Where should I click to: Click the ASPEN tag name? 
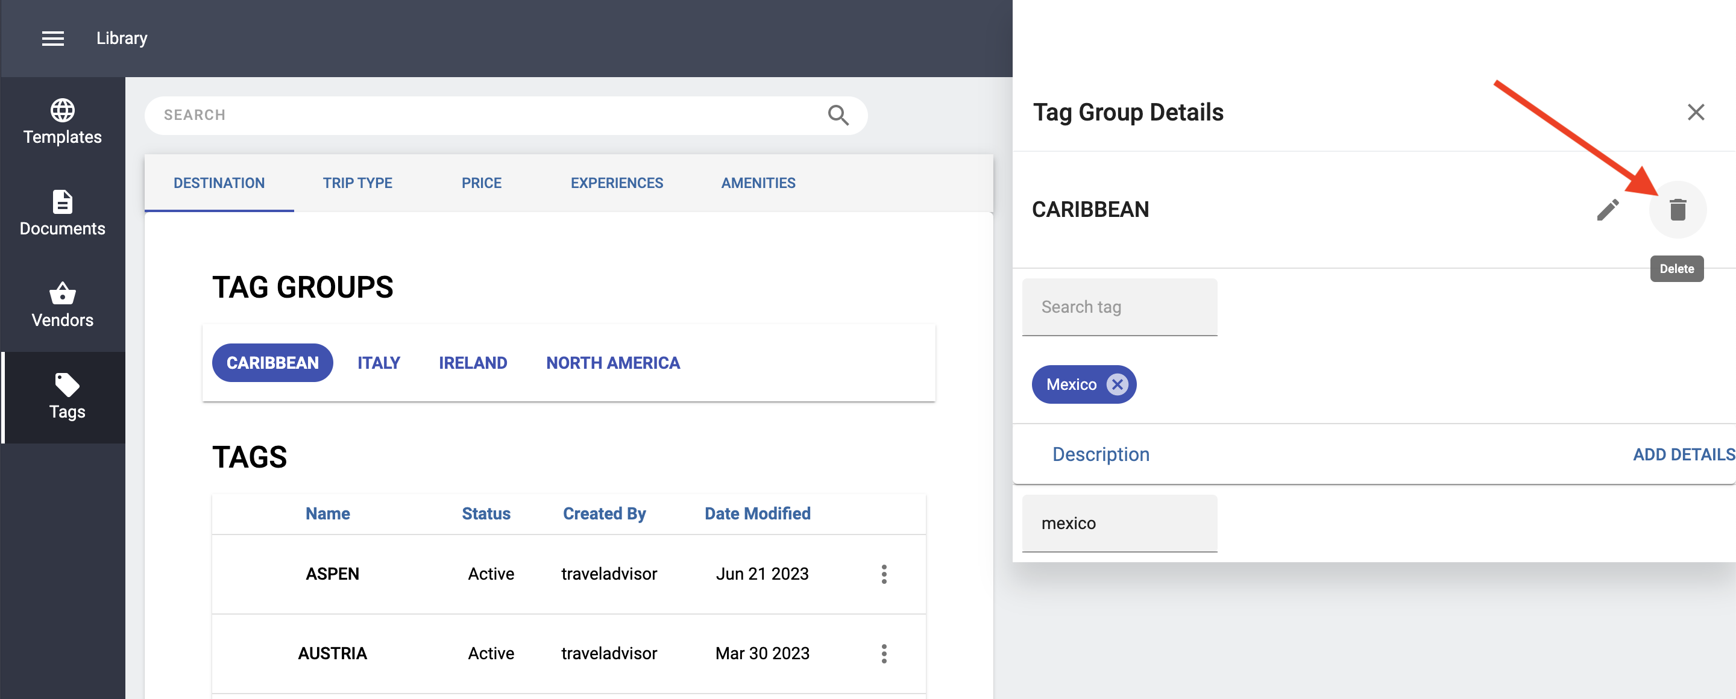(x=332, y=574)
